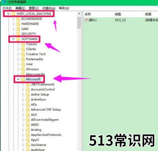Click the HKEY_LOCAL_MACHINE folder icon
158x151 pixels.
[x=13, y=14]
